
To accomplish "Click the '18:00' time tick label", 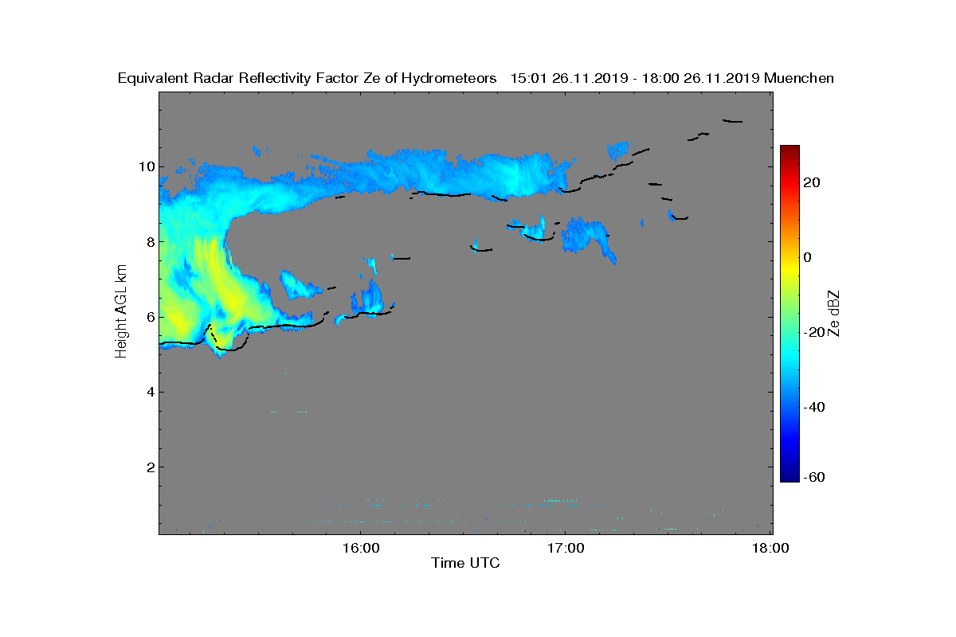I will (770, 548).
